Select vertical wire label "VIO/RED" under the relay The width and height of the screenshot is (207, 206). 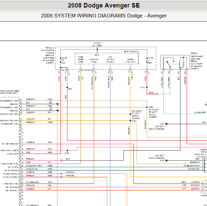click(185, 80)
